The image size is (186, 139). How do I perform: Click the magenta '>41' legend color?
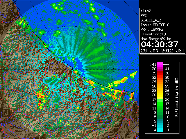pyautogui.click(x=160, y=64)
